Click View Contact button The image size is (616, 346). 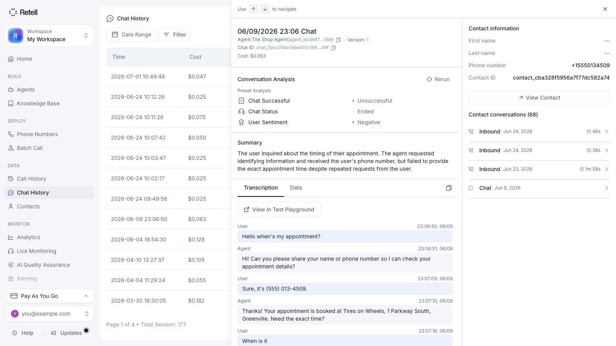(539, 98)
